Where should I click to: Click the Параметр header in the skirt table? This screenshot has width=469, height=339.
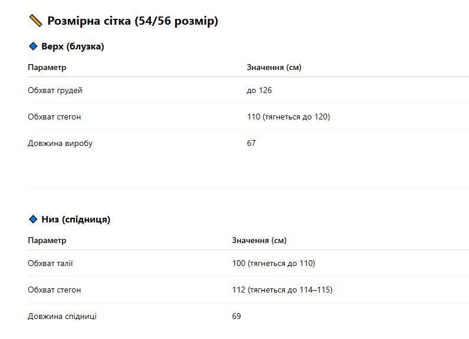(47, 241)
